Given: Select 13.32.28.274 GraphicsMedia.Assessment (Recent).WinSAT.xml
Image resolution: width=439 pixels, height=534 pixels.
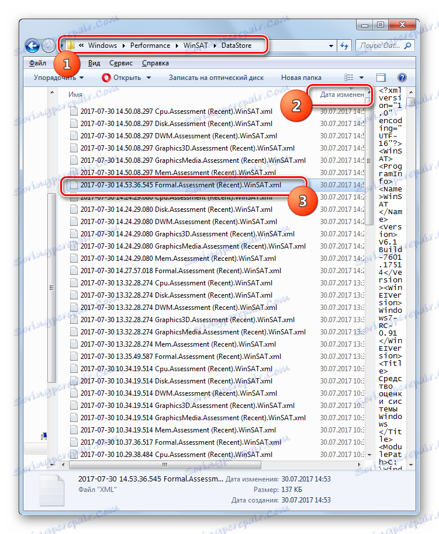Looking at the screenshot, I should tap(193, 332).
